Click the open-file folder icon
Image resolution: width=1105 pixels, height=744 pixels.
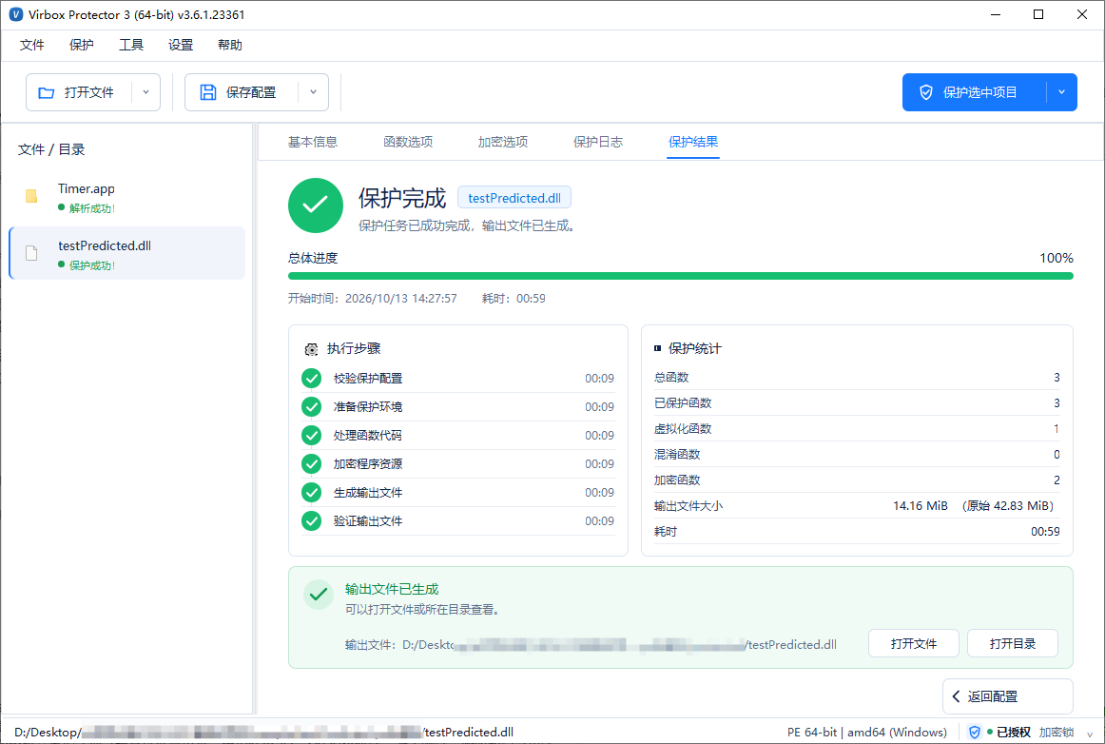click(x=47, y=92)
